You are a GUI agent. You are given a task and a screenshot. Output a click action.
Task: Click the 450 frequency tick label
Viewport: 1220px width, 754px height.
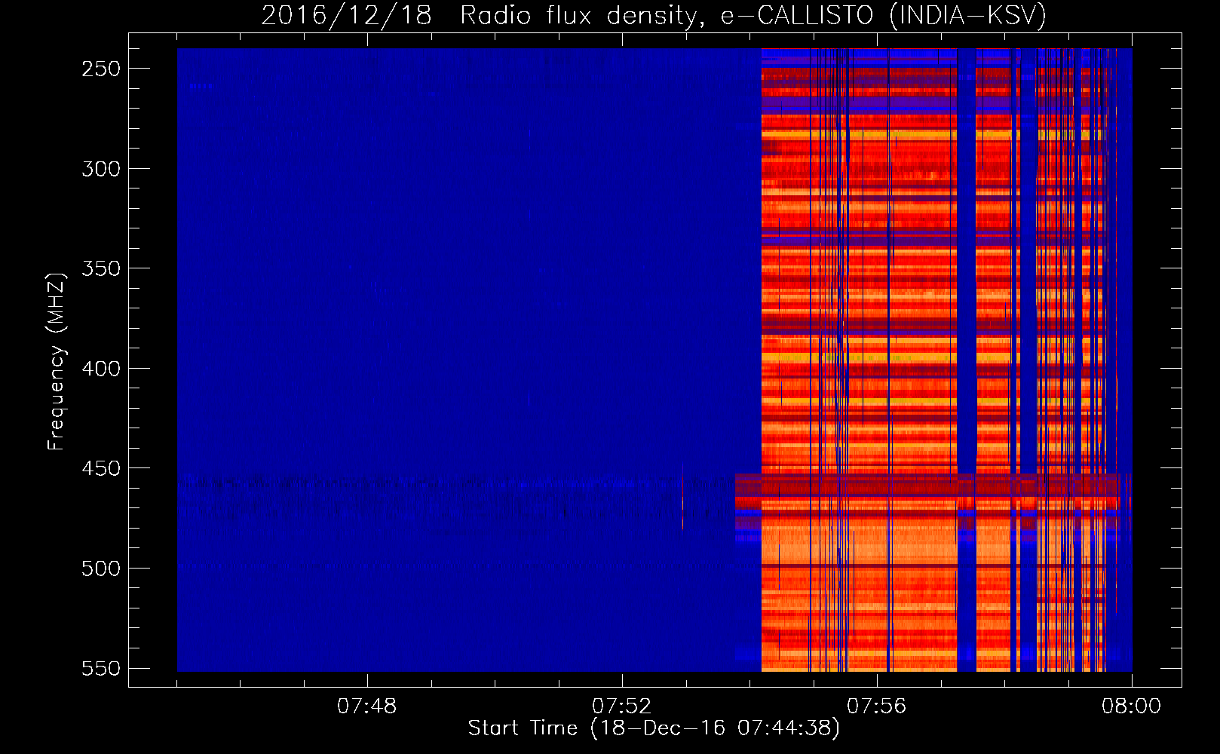click(x=101, y=469)
